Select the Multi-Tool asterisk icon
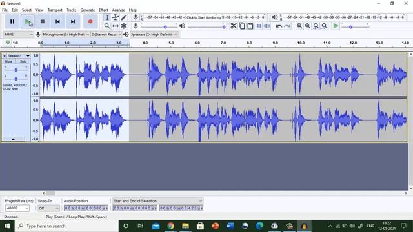Viewport: 413px width, 232px height. click(124, 26)
